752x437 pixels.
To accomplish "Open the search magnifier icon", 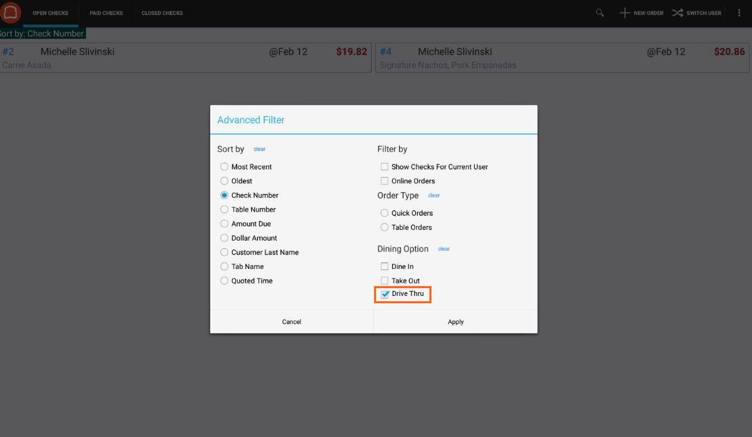I will coord(600,13).
